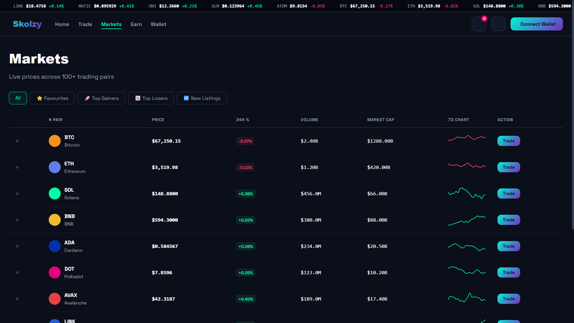Click the +0.38% SOL change badge in table
574x323 pixels.
[x=246, y=193]
